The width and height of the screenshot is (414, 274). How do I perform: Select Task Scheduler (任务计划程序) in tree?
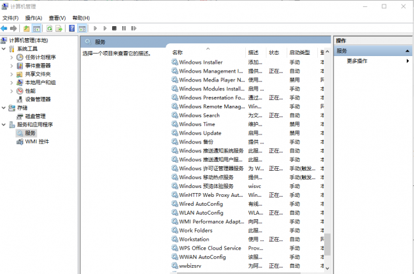click(40, 57)
